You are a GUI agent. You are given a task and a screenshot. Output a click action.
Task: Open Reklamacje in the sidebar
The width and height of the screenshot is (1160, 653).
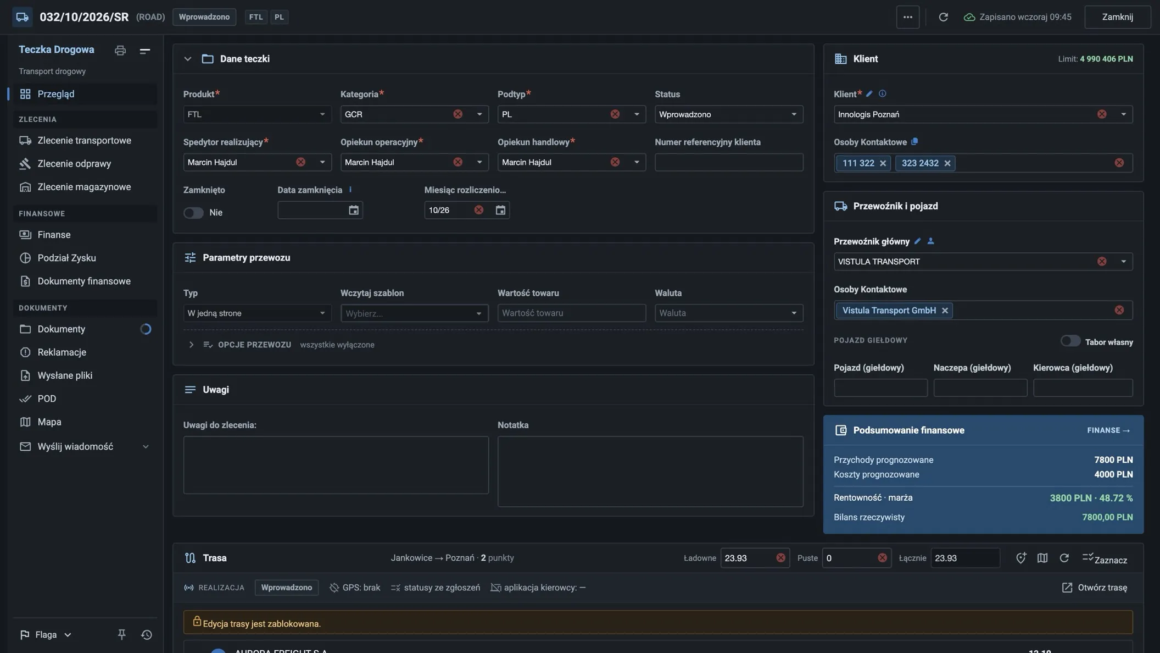(85, 352)
